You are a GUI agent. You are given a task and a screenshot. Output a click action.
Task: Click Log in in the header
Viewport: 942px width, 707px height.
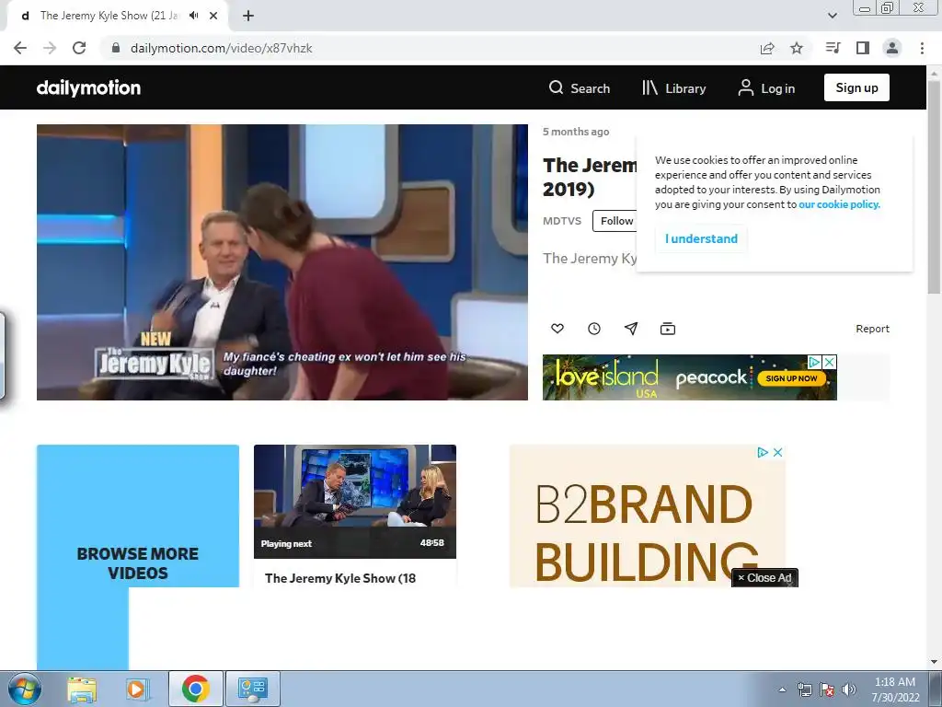[x=766, y=88]
